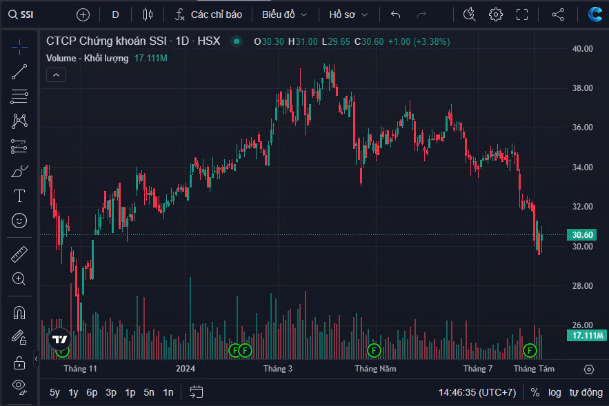Toggle lock all drawing tools
The height and width of the screenshot is (406, 609).
[x=19, y=363]
